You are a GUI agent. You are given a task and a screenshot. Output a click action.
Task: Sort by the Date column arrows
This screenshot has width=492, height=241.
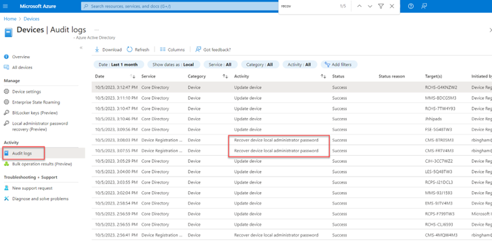(x=132, y=76)
